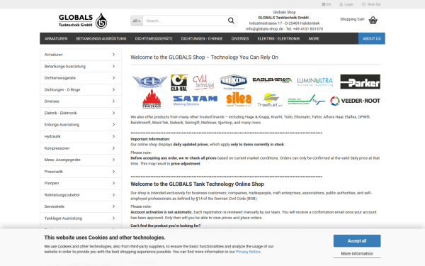
Task: Open the Dixon brand logo
Action: [234, 82]
